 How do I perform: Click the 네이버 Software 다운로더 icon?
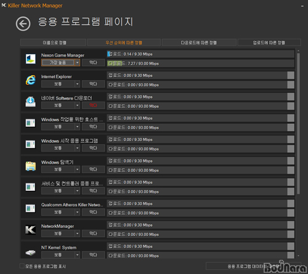pyautogui.click(x=31, y=102)
